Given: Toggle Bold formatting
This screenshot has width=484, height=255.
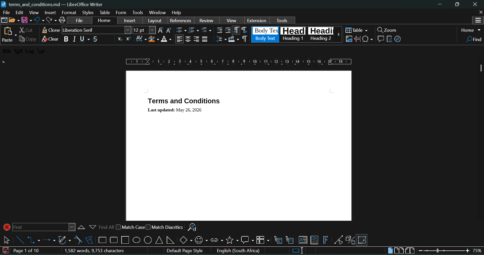Looking at the screenshot, I should click(x=66, y=39).
